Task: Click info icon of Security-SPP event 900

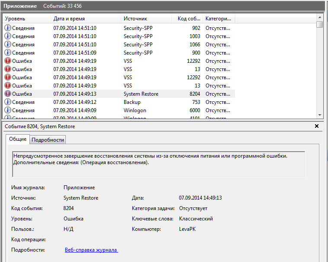Action: (7, 53)
